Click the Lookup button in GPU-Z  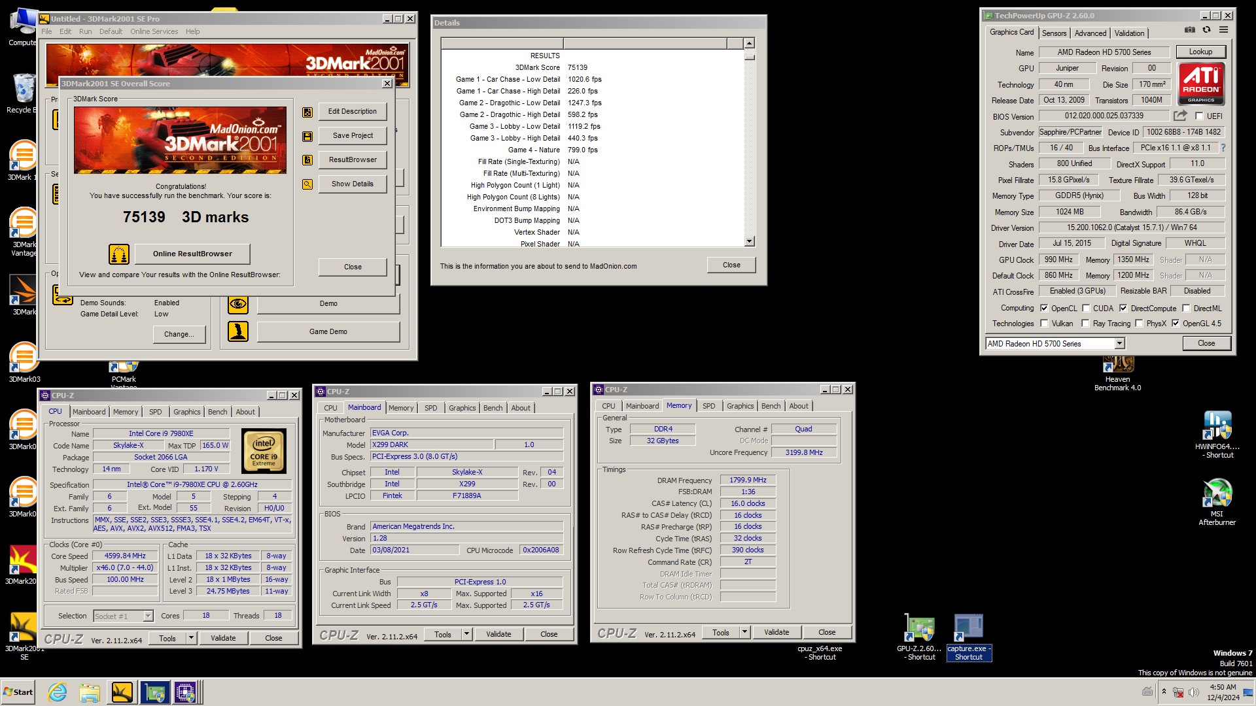coord(1200,52)
